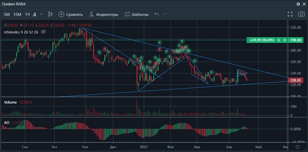Switch to the 1Ч hourly timeframe

(27, 14)
